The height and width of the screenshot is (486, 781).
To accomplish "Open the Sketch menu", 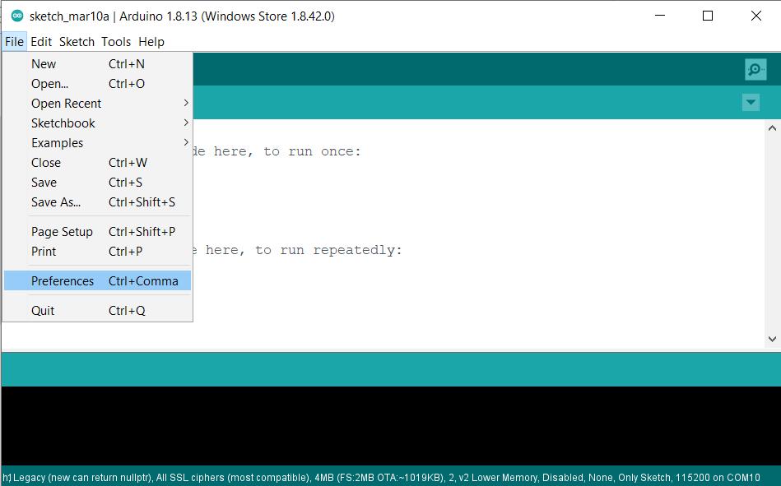I will point(77,42).
